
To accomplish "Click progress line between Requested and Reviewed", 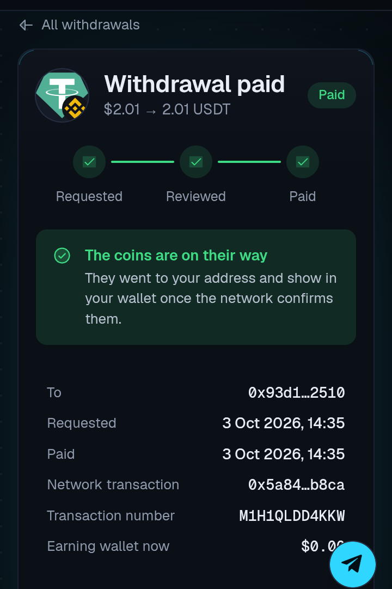I will coord(143,162).
